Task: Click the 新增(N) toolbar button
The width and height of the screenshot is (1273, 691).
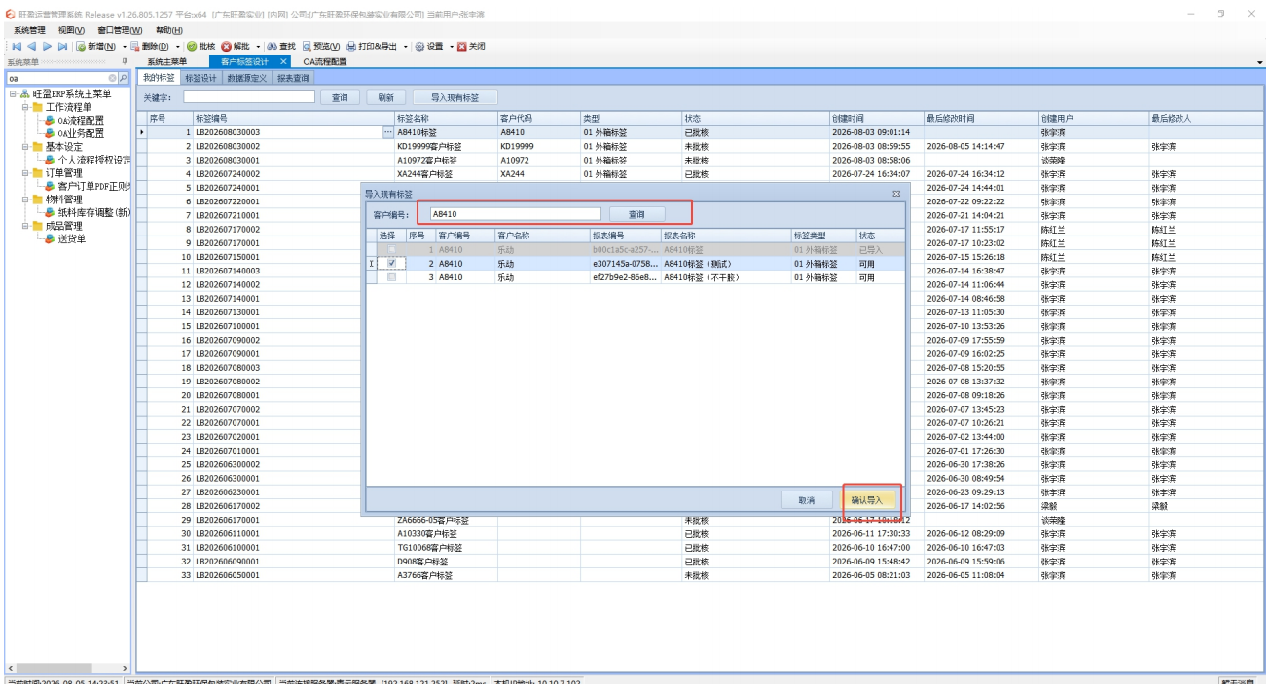Action: [95, 46]
